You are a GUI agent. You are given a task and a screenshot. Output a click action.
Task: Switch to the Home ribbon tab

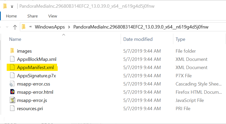[x=11, y=16]
